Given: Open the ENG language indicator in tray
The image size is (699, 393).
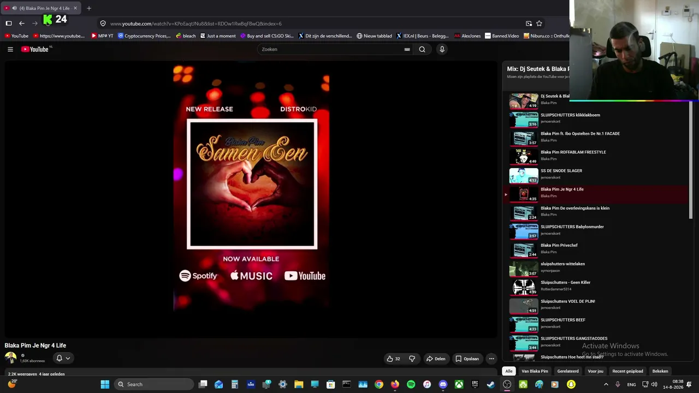Looking at the screenshot, I should (x=631, y=384).
